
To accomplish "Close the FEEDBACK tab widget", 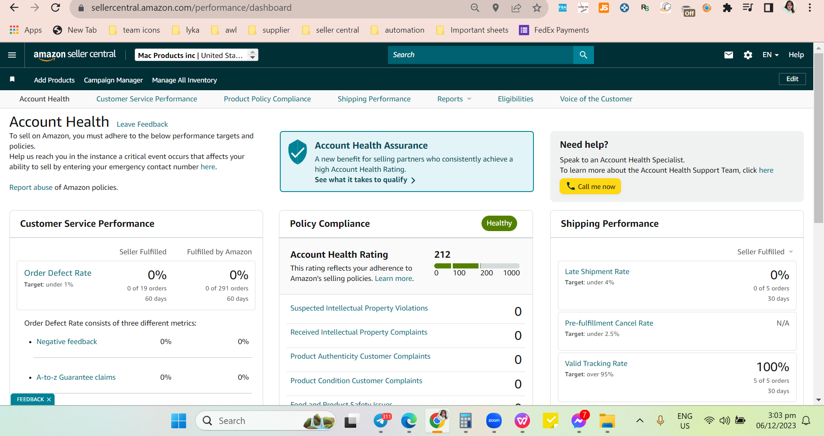I will [49, 399].
